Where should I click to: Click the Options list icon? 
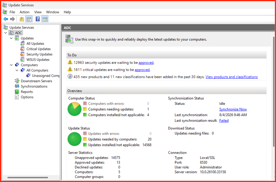(17, 97)
